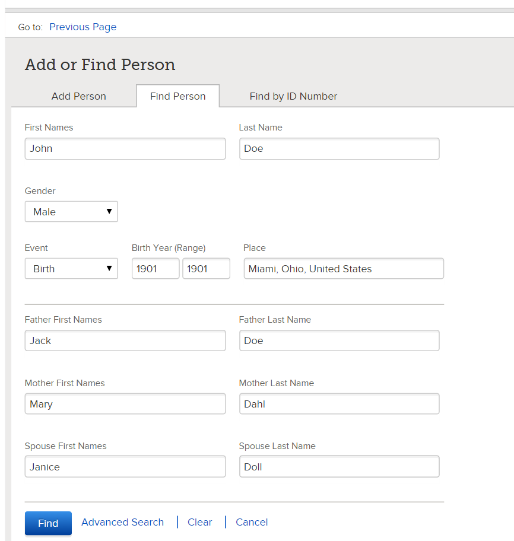Click the Cancel link

pos(252,522)
